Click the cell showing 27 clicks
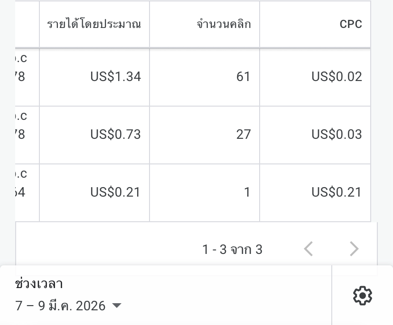This screenshot has width=393, height=325. point(243,135)
